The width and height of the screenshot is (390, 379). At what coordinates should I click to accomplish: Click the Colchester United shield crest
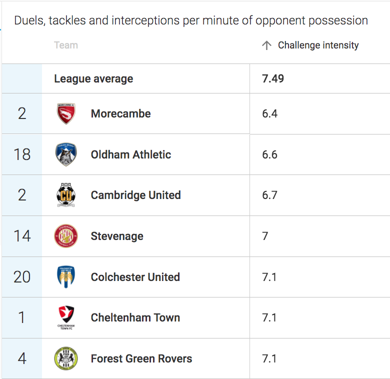pyautogui.click(x=66, y=277)
